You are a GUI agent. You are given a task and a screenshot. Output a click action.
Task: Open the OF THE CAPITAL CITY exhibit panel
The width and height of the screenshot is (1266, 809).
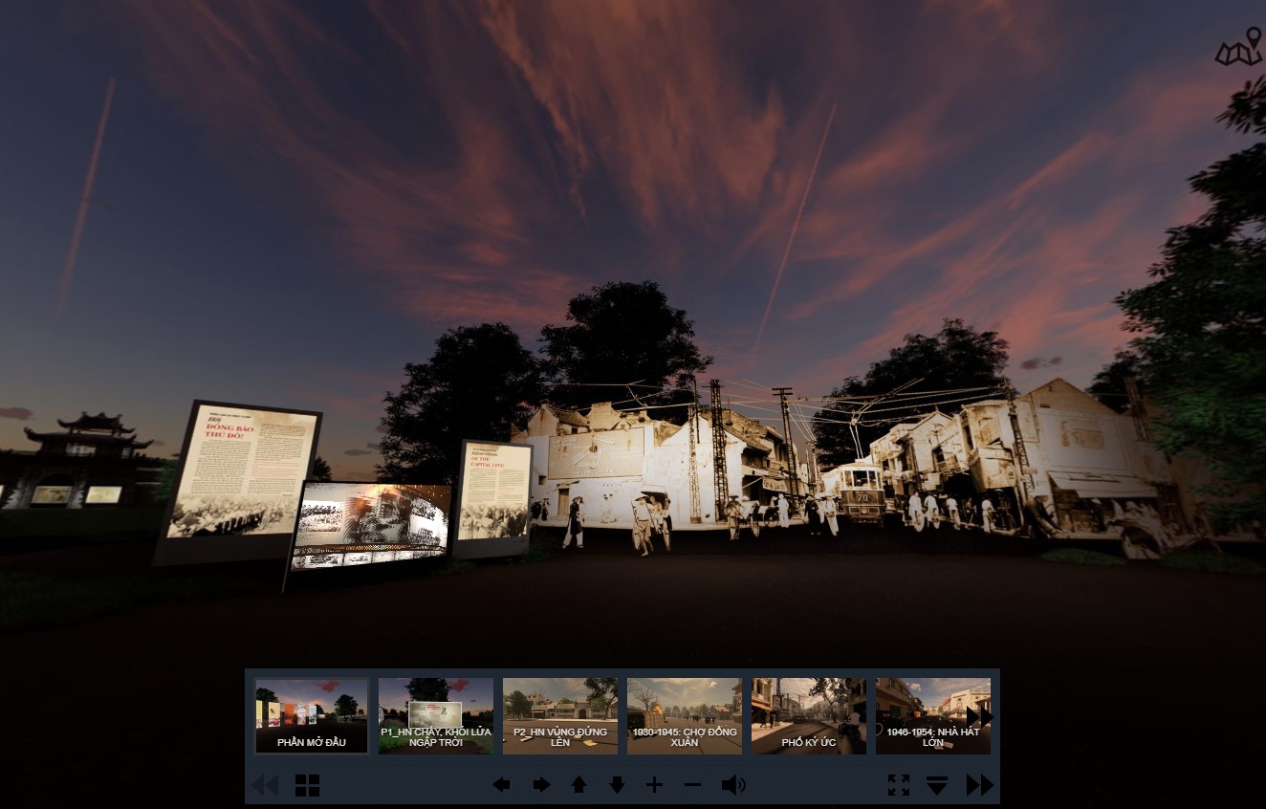(493, 498)
